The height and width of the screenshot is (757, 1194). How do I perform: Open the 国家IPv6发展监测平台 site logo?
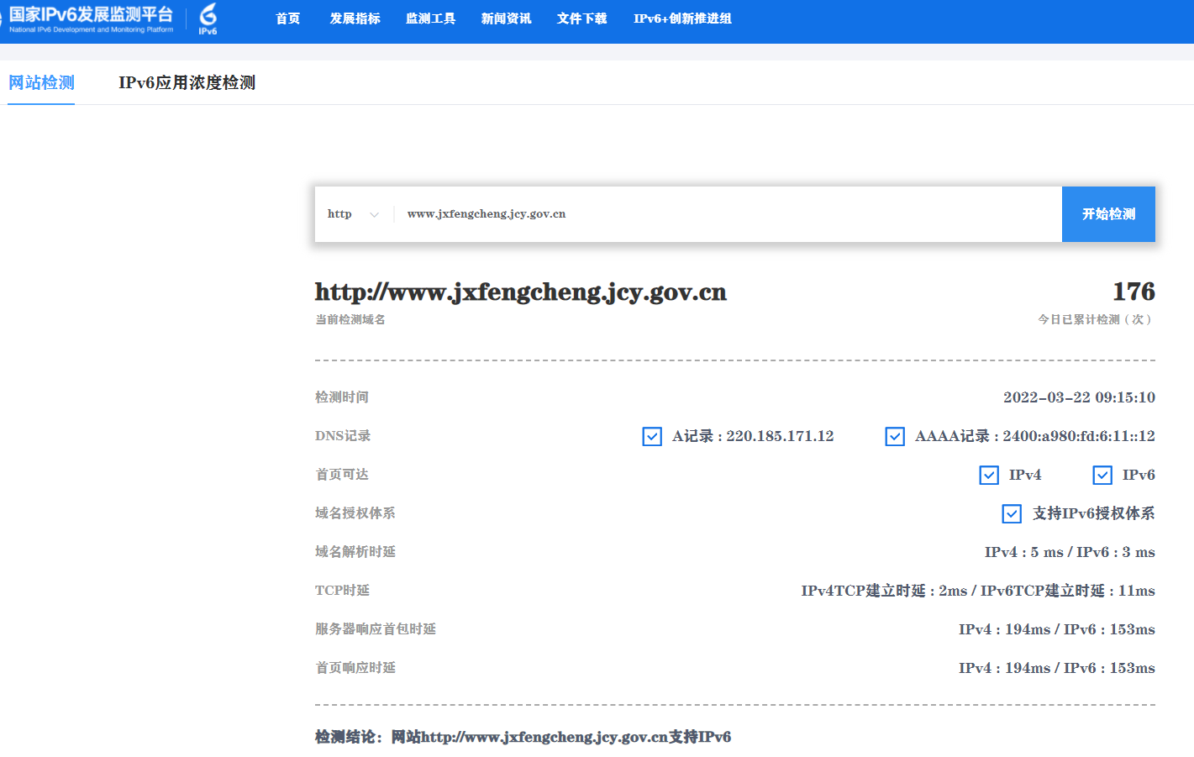pos(91,19)
